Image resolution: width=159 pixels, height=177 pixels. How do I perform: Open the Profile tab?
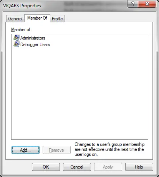click(57, 19)
